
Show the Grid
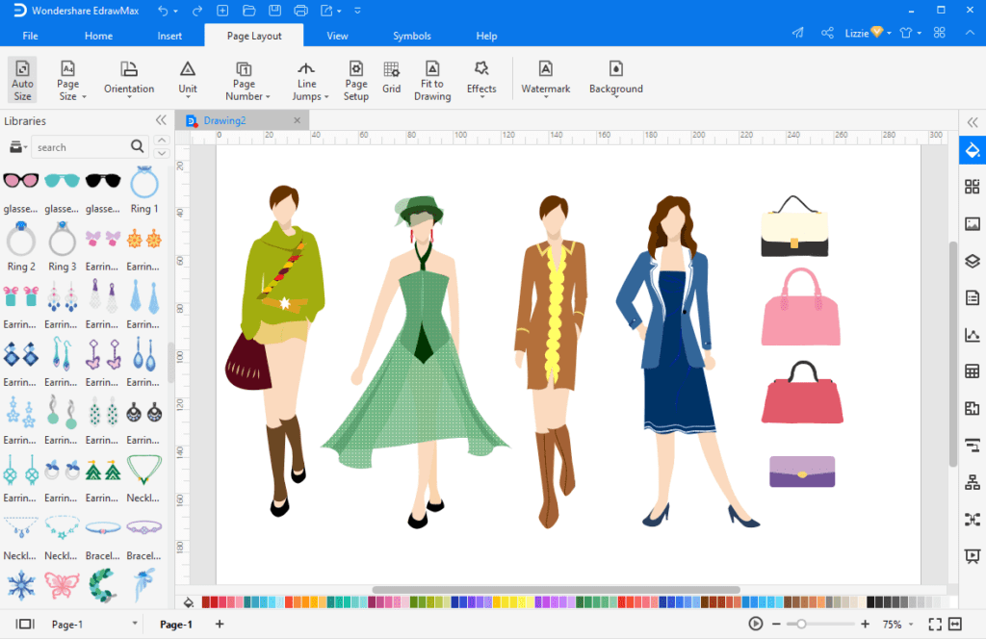click(391, 79)
